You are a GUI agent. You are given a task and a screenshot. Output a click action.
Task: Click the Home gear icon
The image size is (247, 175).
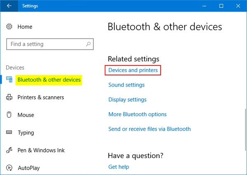tap(9, 27)
